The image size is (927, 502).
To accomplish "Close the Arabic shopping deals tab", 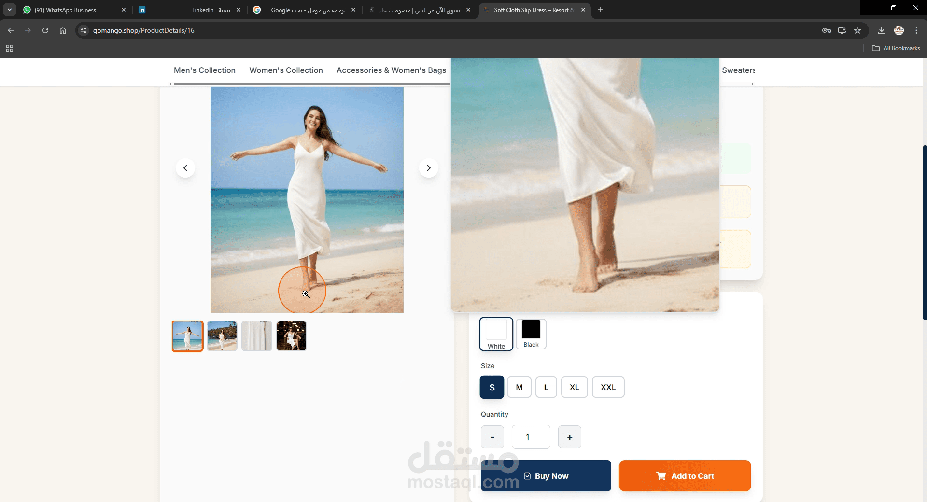I will (x=468, y=10).
